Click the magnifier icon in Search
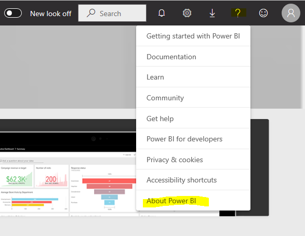 point(91,13)
